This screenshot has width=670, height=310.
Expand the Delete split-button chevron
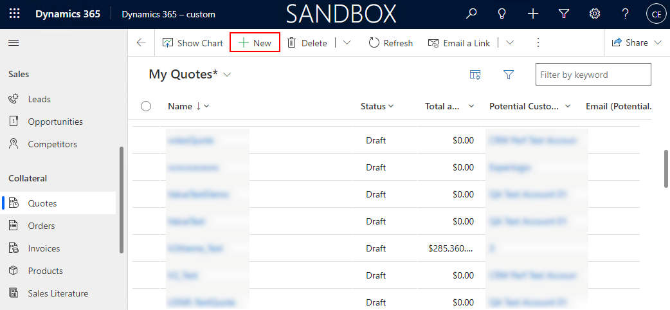click(347, 42)
